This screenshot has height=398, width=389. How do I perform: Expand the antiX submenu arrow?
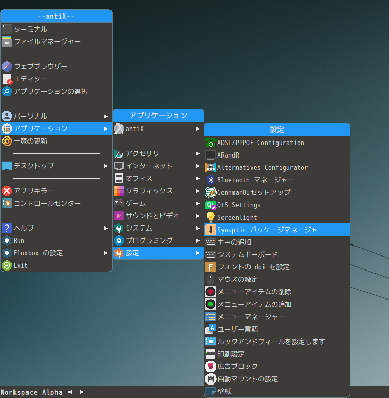(198, 129)
